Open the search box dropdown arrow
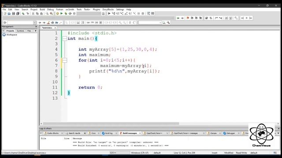Image resolution: width=282 pixels, height=158 pixels. (34, 22)
